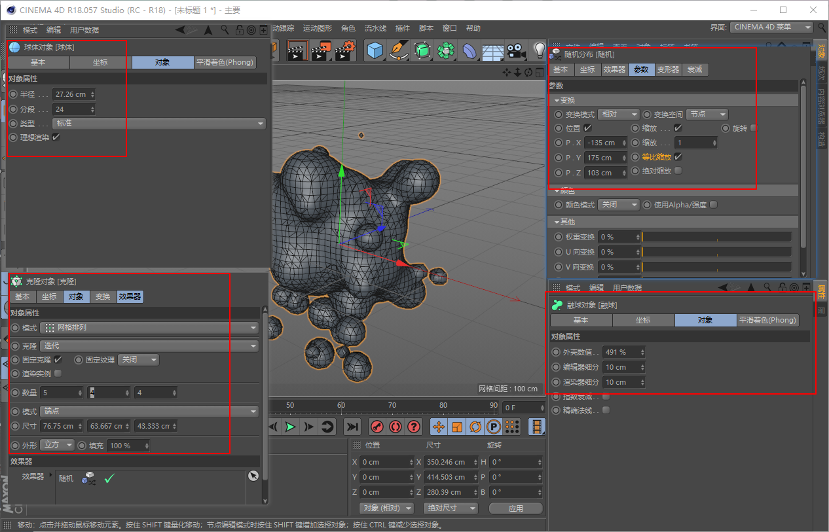Click the green Array/Cloner modeling icon
This screenshot has width=829, height=532.
tap(447, 50)
